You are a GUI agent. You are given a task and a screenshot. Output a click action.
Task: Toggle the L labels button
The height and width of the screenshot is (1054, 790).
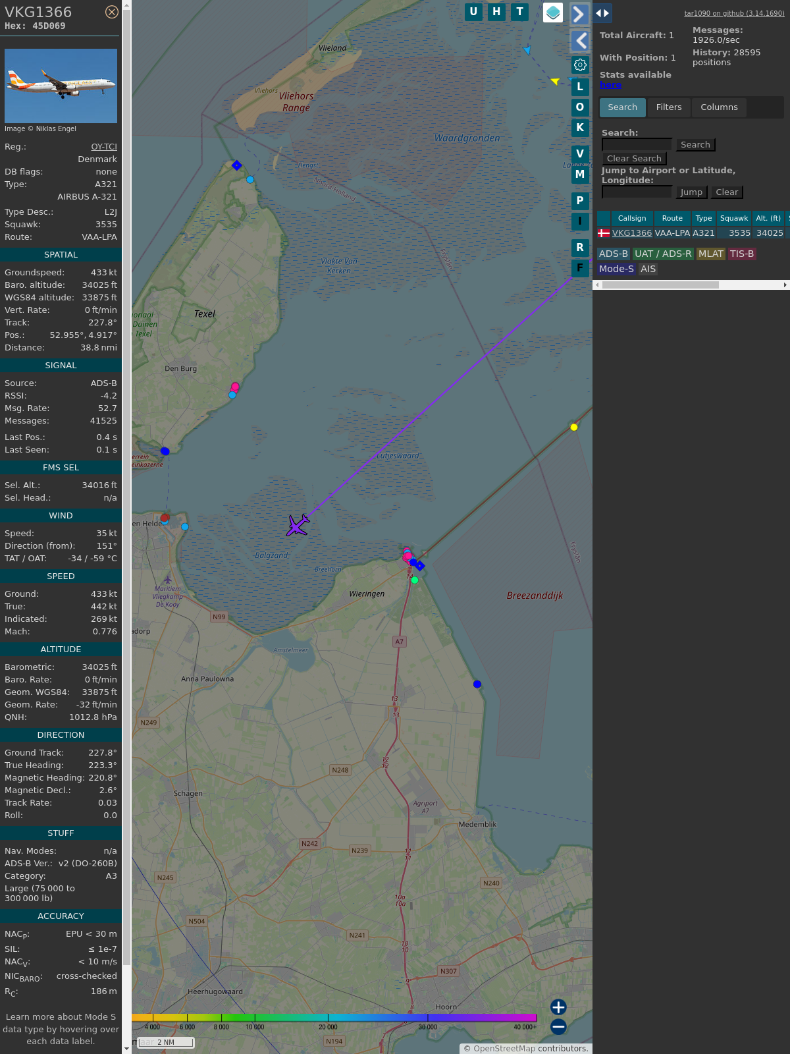coord(580,87)
